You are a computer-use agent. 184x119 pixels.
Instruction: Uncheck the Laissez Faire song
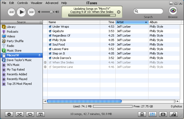50,49
